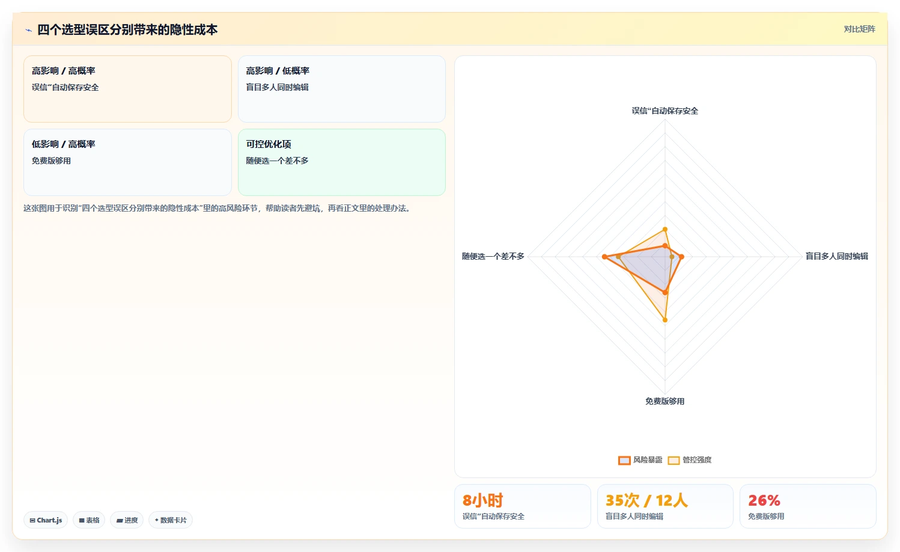The height and width of the screenshot is (552, 900).
Task: Select the 高影响 / 低概率 card
Action: click(341, 89)
